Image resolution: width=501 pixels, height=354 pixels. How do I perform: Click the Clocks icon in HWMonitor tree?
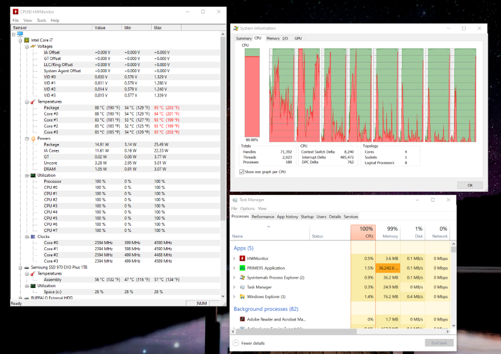pos(33,237)
